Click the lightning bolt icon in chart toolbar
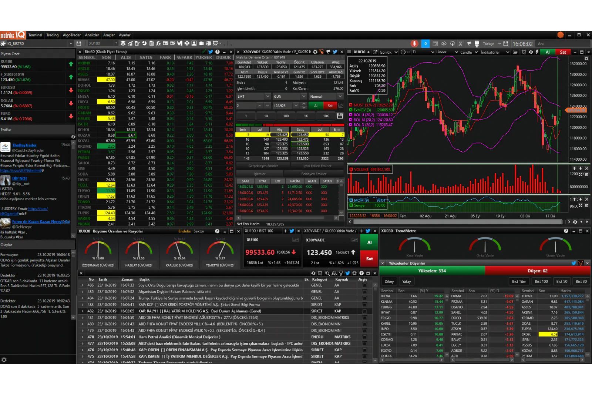 [537, 52]
